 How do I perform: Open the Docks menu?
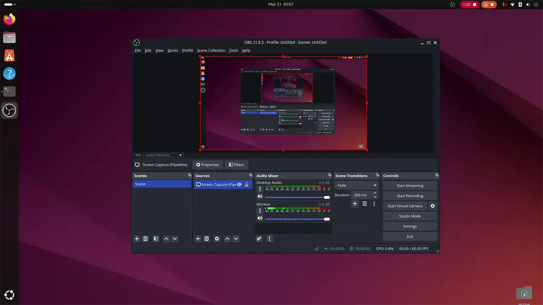pos(173,50)
